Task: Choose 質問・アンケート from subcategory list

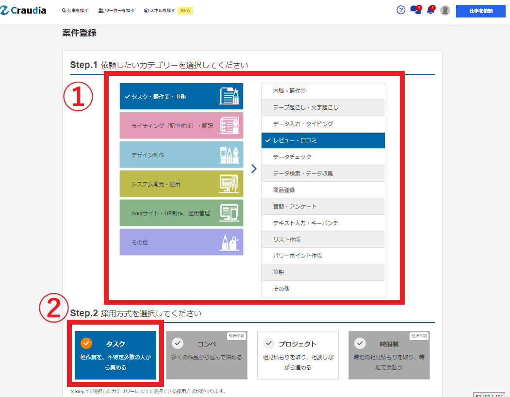Action: point(323,207)
